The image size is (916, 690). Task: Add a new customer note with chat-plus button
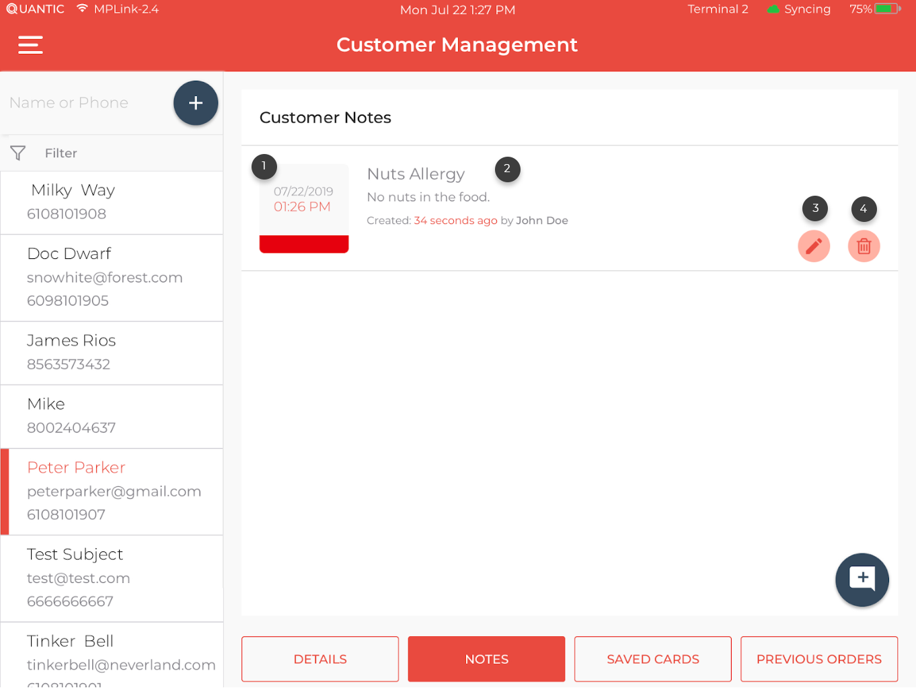tap(862, 579)
